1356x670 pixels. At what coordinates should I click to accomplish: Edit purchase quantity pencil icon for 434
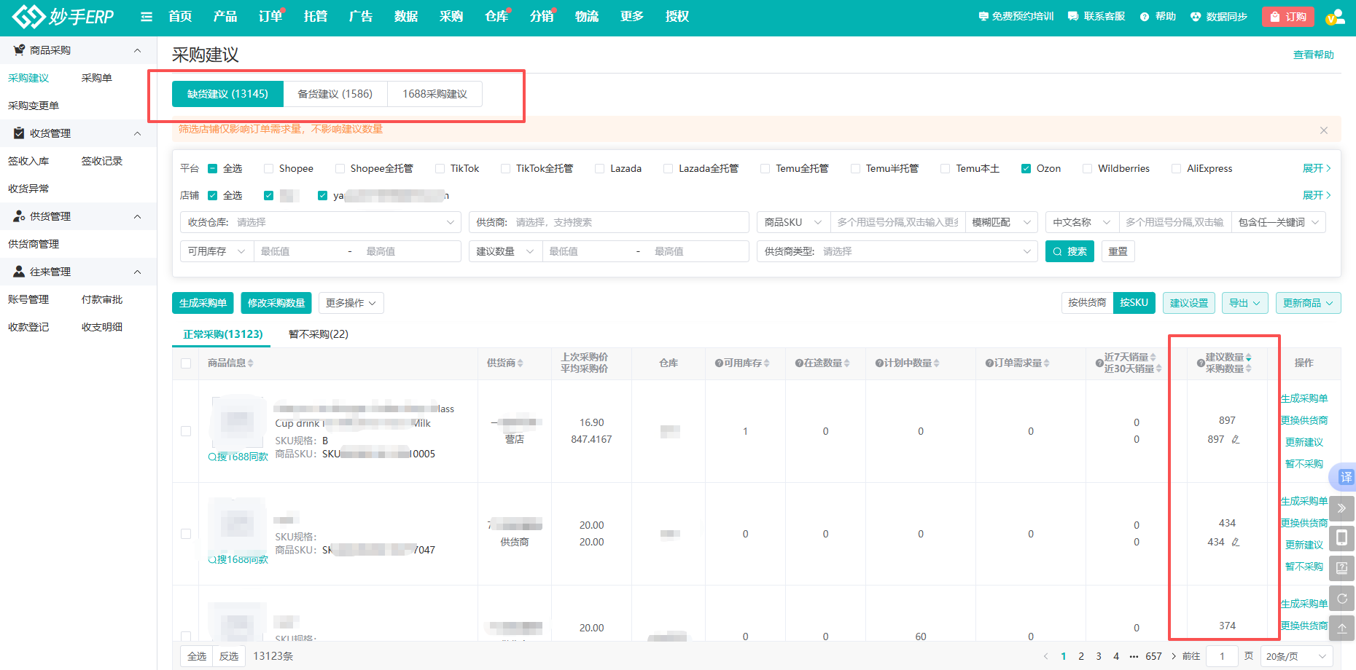pyautogui.click(x=1236, y=542)
